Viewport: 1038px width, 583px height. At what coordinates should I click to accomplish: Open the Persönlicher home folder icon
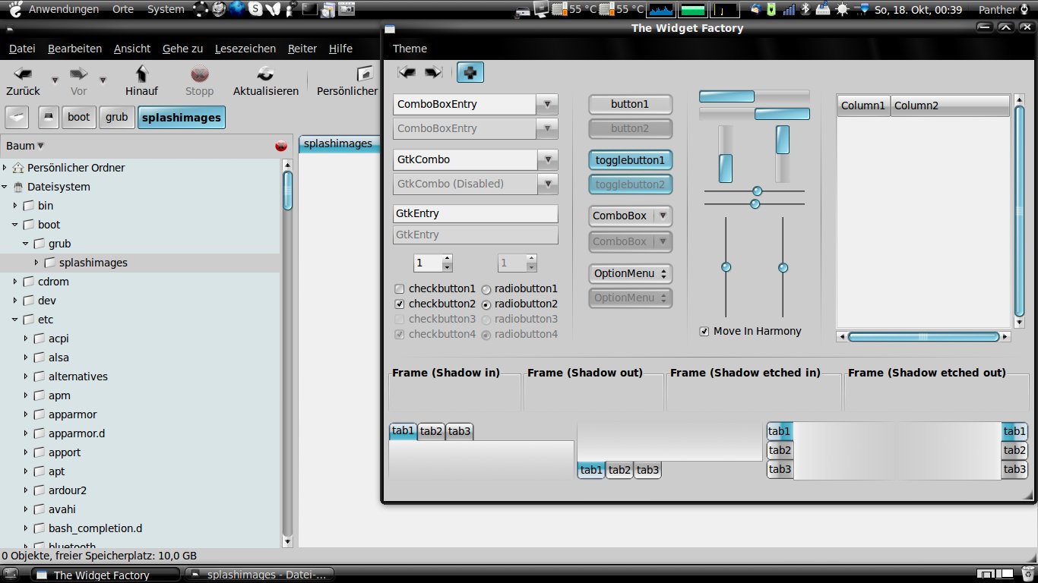(x=366, y=74)
